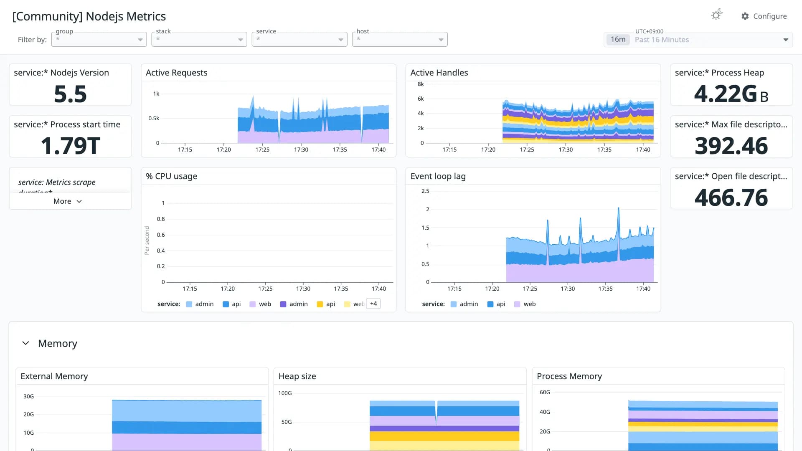Image resolution: width=802 pixels, height=451 pixels.
Task: Click the purple admin swatch in CPU usage legend
Action: [283, 304]
